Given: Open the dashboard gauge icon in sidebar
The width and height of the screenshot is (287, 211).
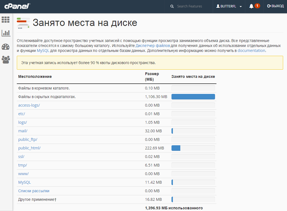Looking at the screenshot, I should click(x=6, y=46).
